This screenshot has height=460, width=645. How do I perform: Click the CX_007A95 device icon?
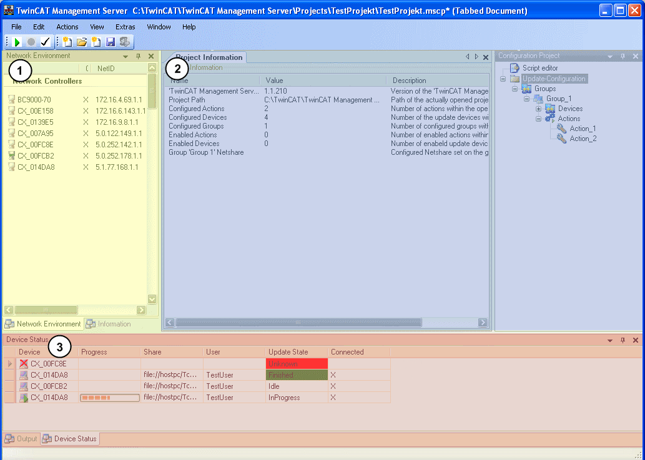tap(11, 133)
